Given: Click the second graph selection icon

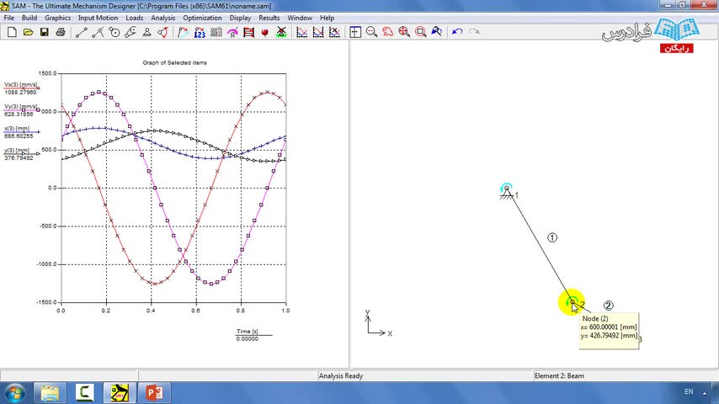Looking at the screenshot, I should click(x=318, y=32).
